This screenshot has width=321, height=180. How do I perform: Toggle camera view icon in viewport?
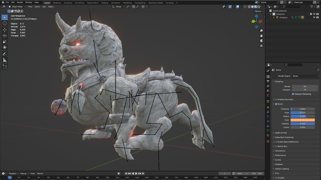coord(261,41)
